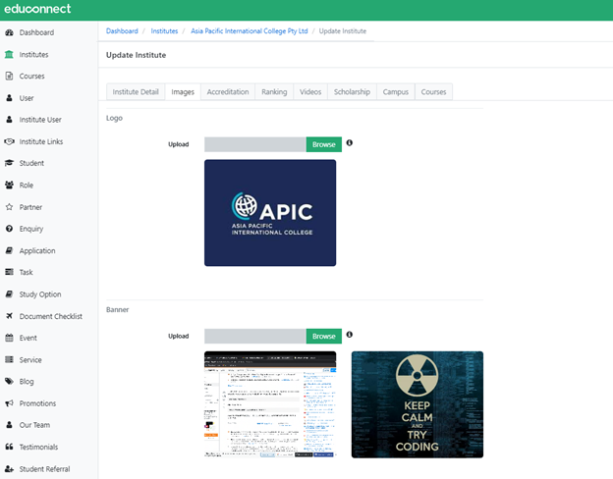Image resolution: width=613 pixels, height=479 pixels.
Task: Open Institute User sidebar item
Action: (x=40, y=120)
